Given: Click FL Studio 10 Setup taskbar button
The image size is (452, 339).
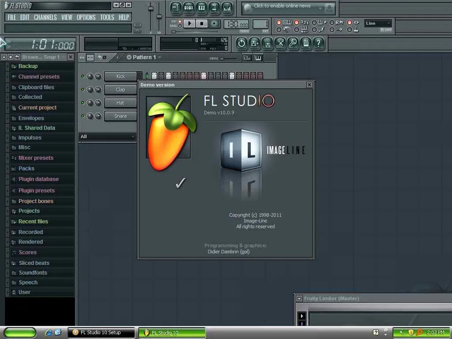Looking at the screenshot, I should tap(101, 332).
